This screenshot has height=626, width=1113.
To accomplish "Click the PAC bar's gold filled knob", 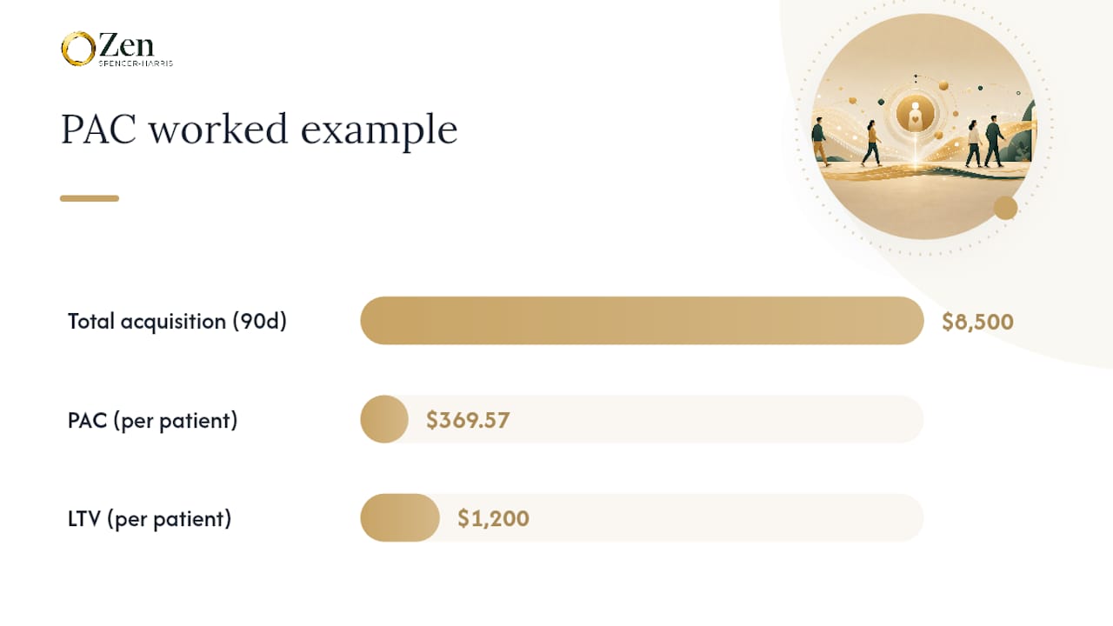I will click(x=384, y=419).
